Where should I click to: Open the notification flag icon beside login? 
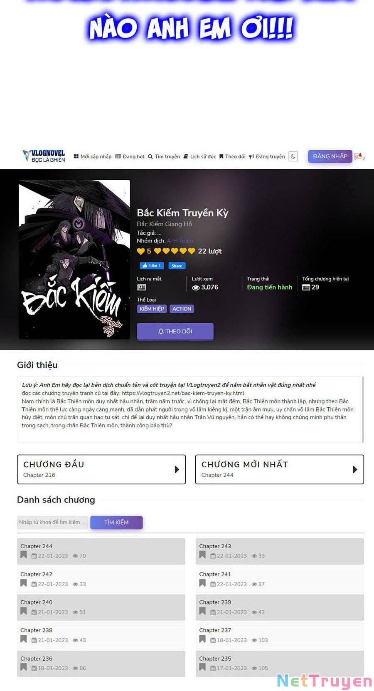(359, 156)
